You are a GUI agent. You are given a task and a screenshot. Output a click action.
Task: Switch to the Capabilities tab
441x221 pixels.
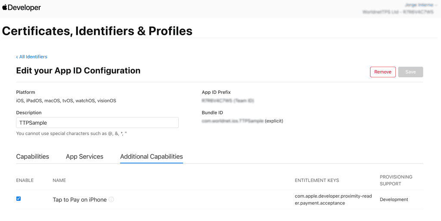(x=32, y=157)
